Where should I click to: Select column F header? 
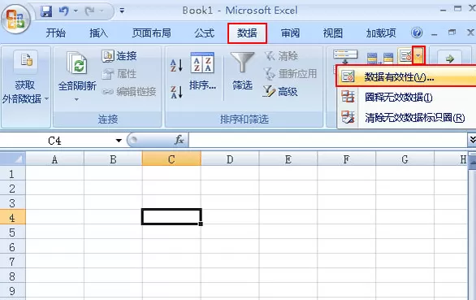point(346,159)
